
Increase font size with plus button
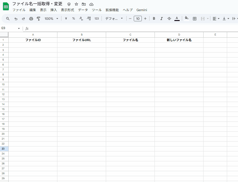[145, 19]
